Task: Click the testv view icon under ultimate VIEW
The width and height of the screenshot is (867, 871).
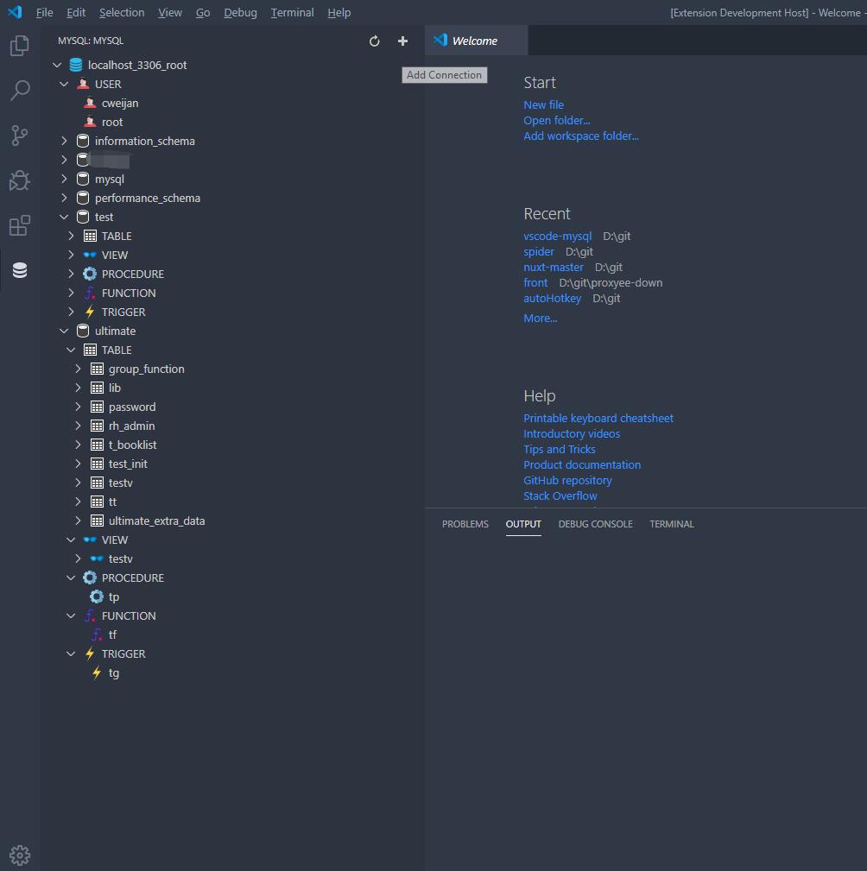Action: [x=97, y=559]
